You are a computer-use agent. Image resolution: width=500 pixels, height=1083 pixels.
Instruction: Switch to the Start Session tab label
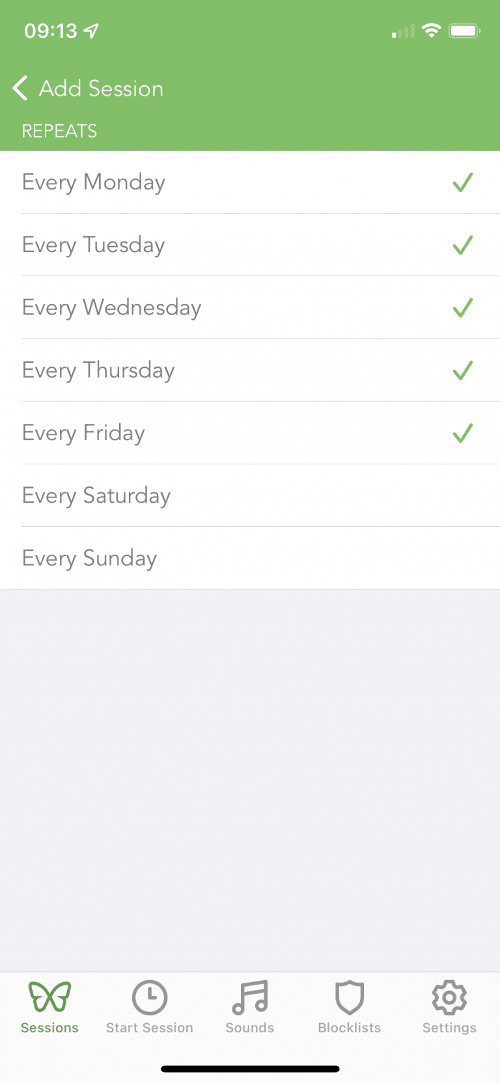(x=150, y=1028)
